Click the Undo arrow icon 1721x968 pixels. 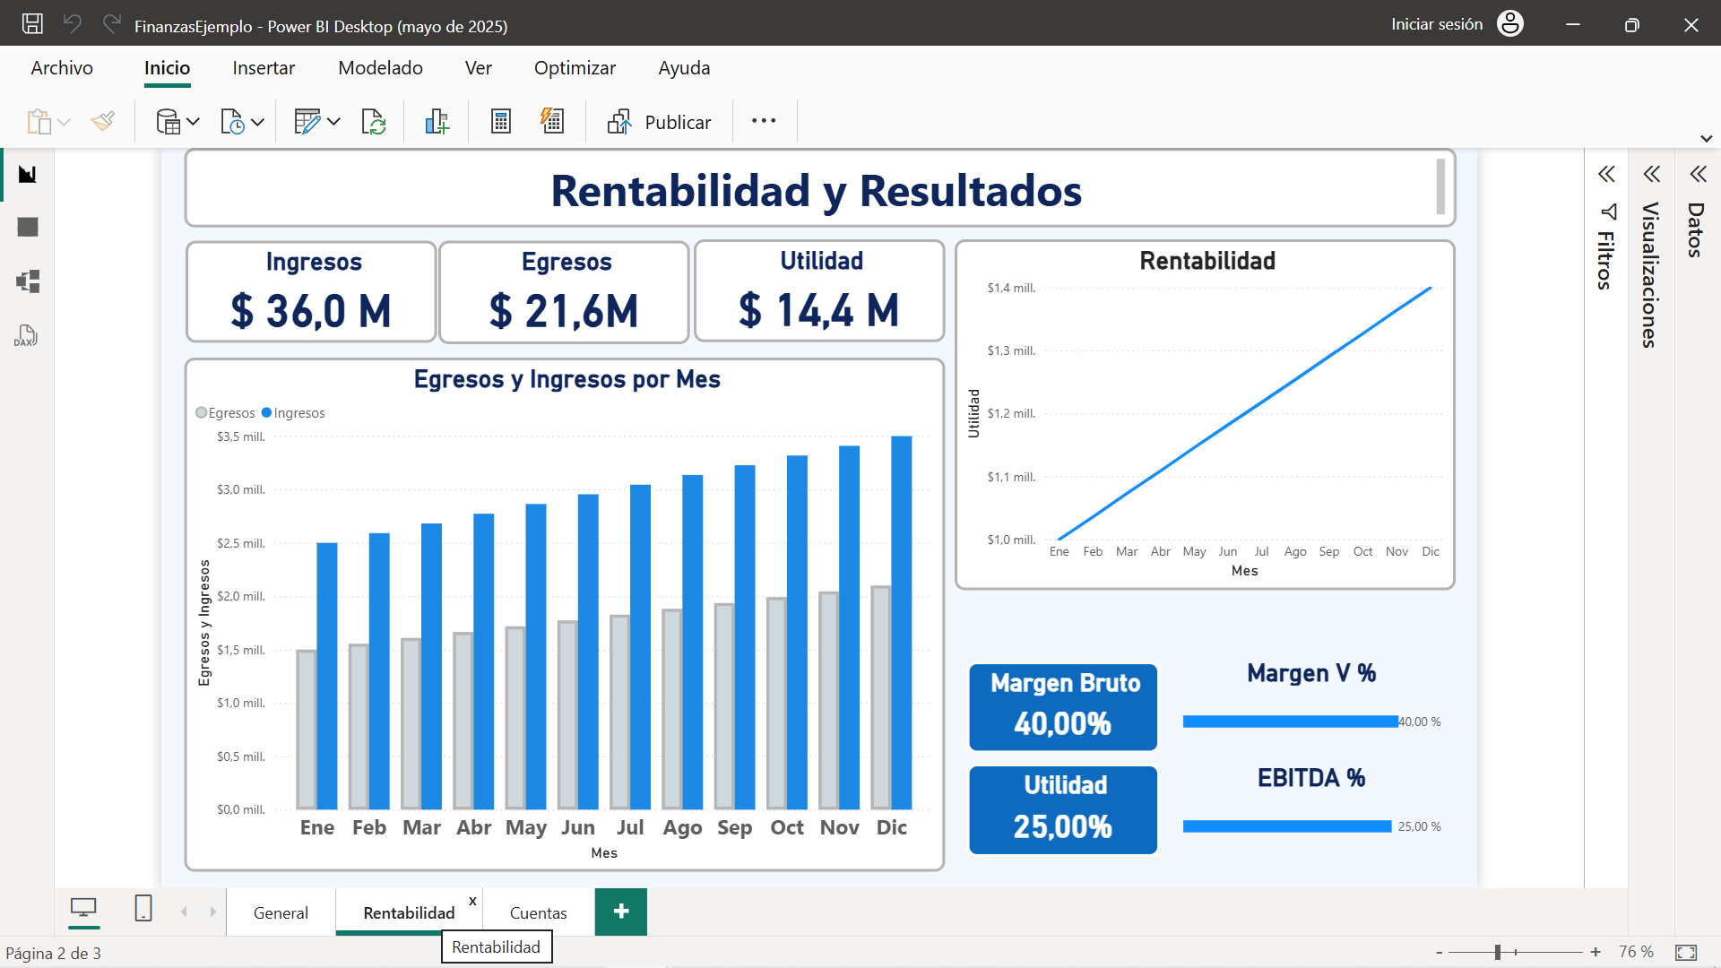pyautogui.click(x=73, y=24)
